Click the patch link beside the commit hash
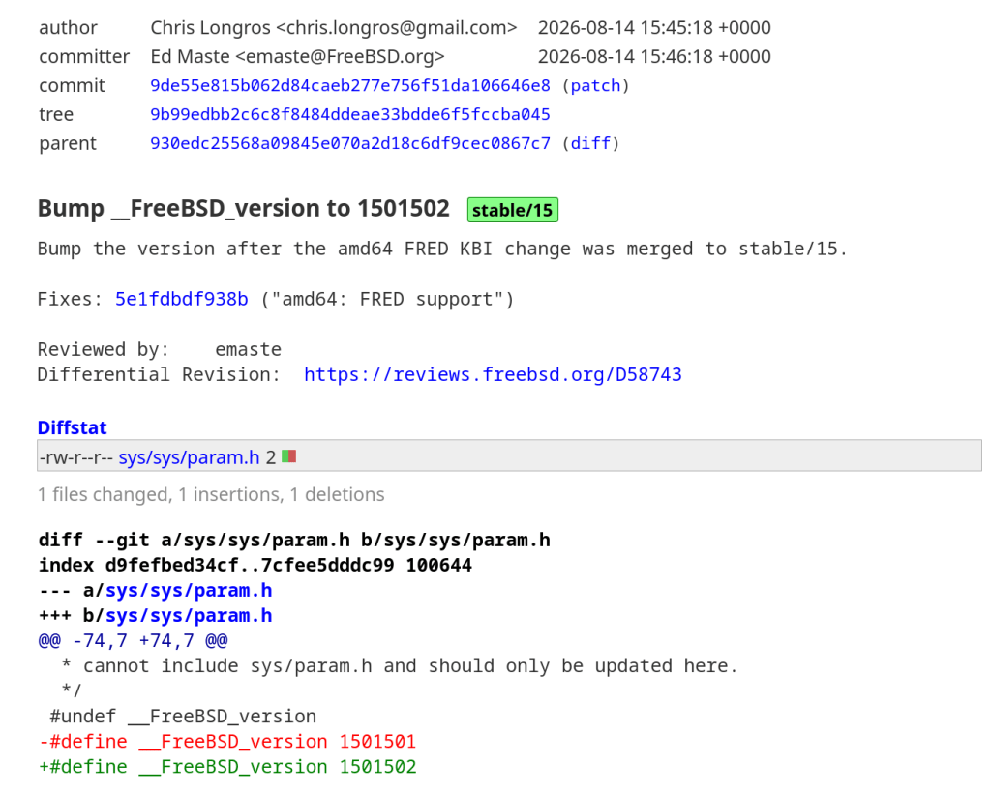The height and width of the screenshot is (793, 991). [595, 85]
